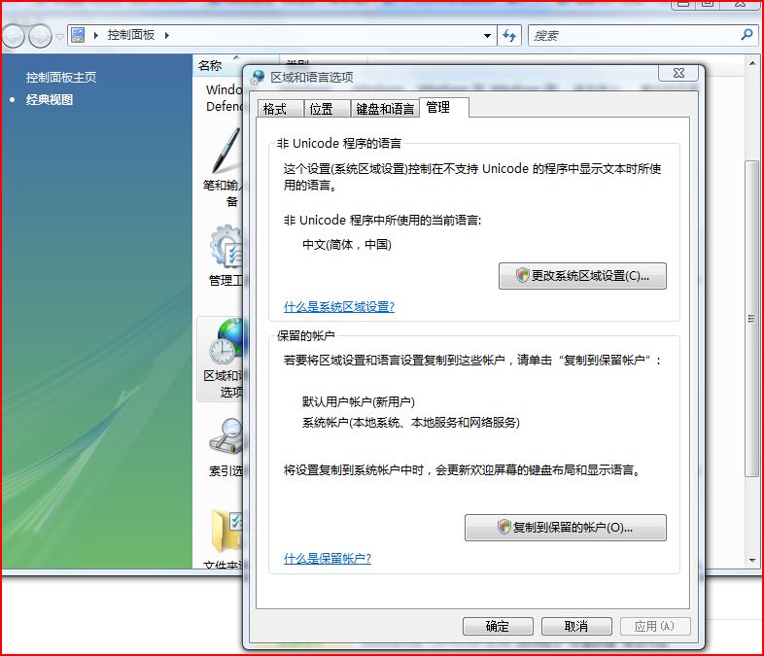Click Control Panel icon in address bar
Screen dimensions: 764x656
(x=78, y=35)
